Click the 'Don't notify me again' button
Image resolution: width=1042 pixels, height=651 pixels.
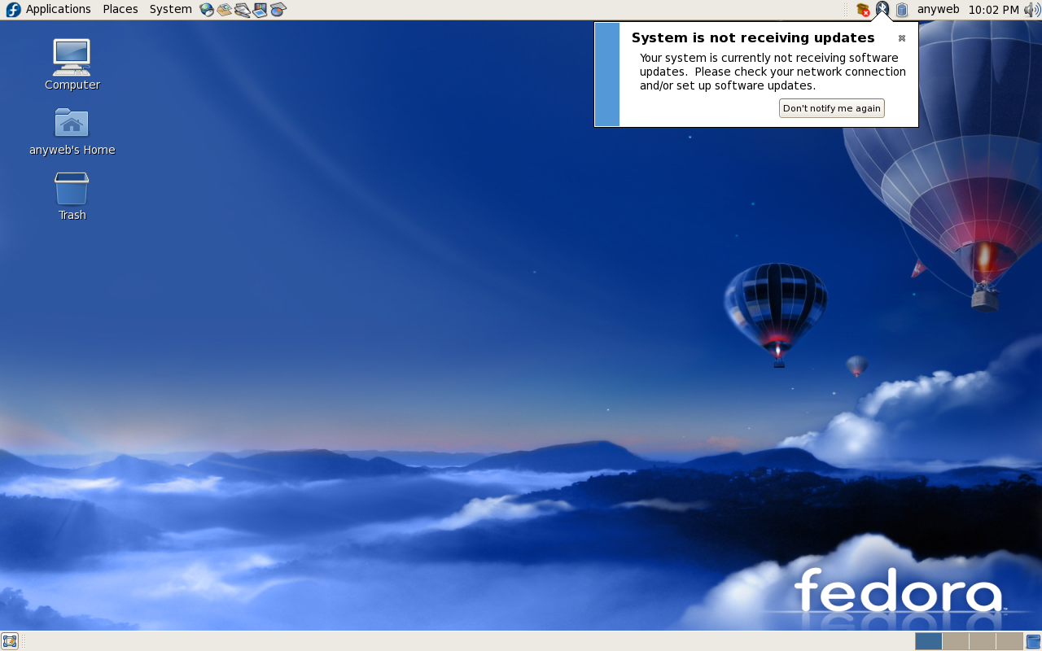[831, 108]
